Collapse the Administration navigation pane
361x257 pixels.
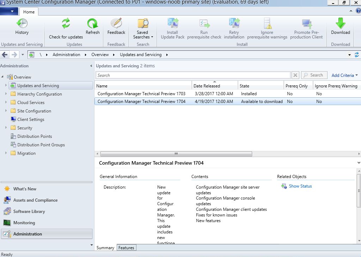point(91,66)
